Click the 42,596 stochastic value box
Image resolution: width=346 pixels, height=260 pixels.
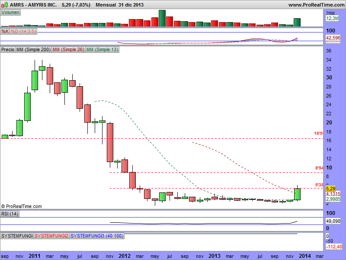333,38
